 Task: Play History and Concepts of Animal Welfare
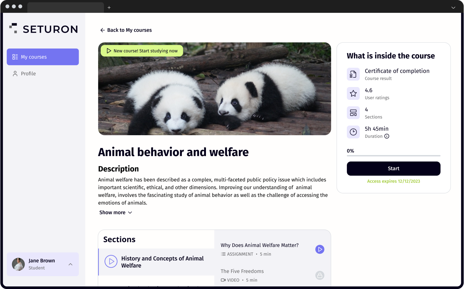[111, 261]
